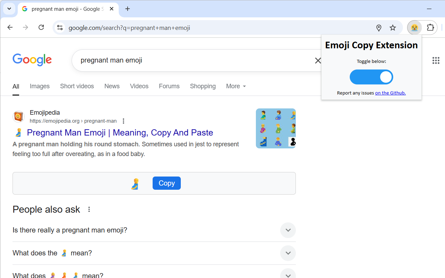Click the 'People also ask' heading

[46, 210]
